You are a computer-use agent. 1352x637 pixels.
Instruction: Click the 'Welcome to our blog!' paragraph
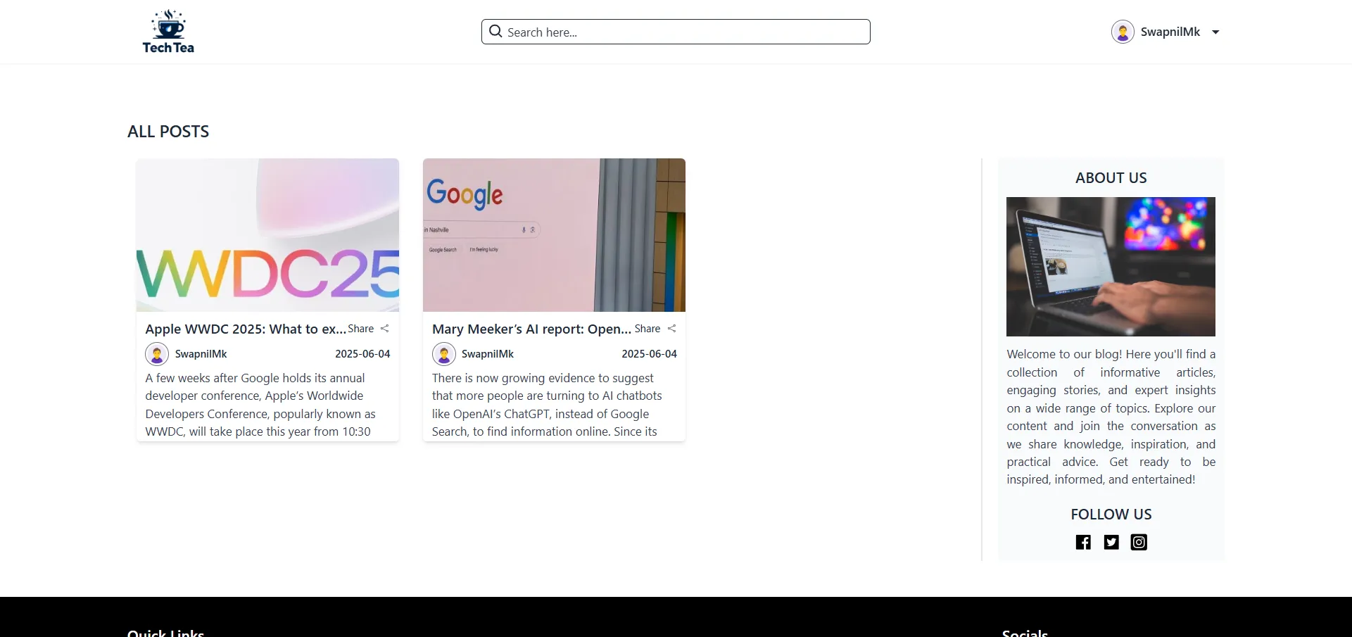tap(1111, 417)
